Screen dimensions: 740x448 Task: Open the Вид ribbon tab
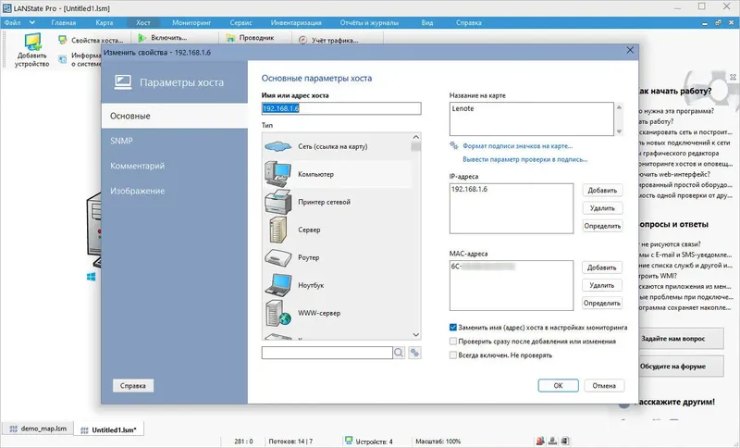(427, 22)
